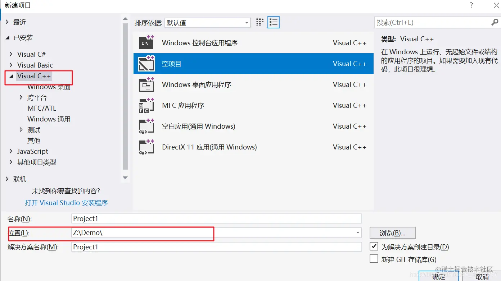Cancel with the 取消 button

pos(482,276)
